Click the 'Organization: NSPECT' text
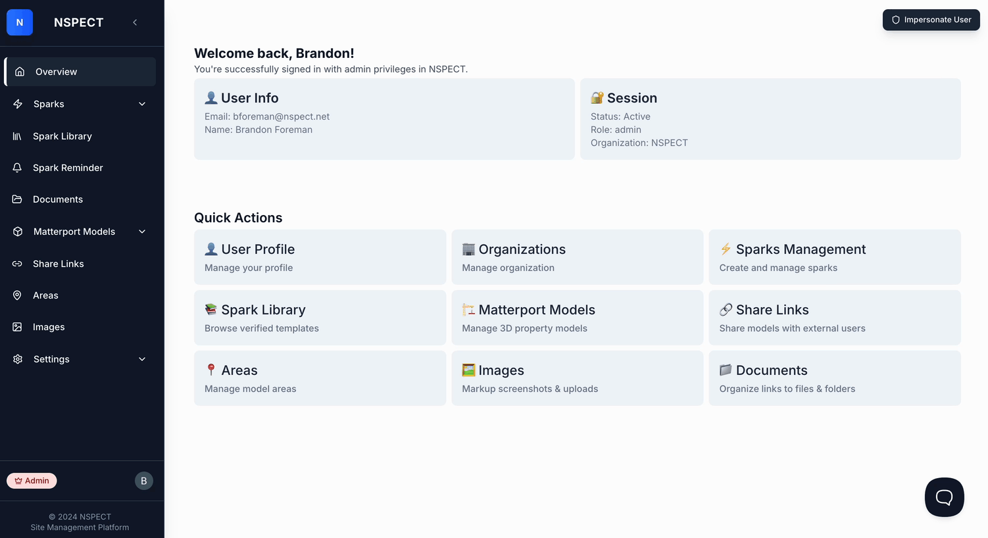 point(639,143)
